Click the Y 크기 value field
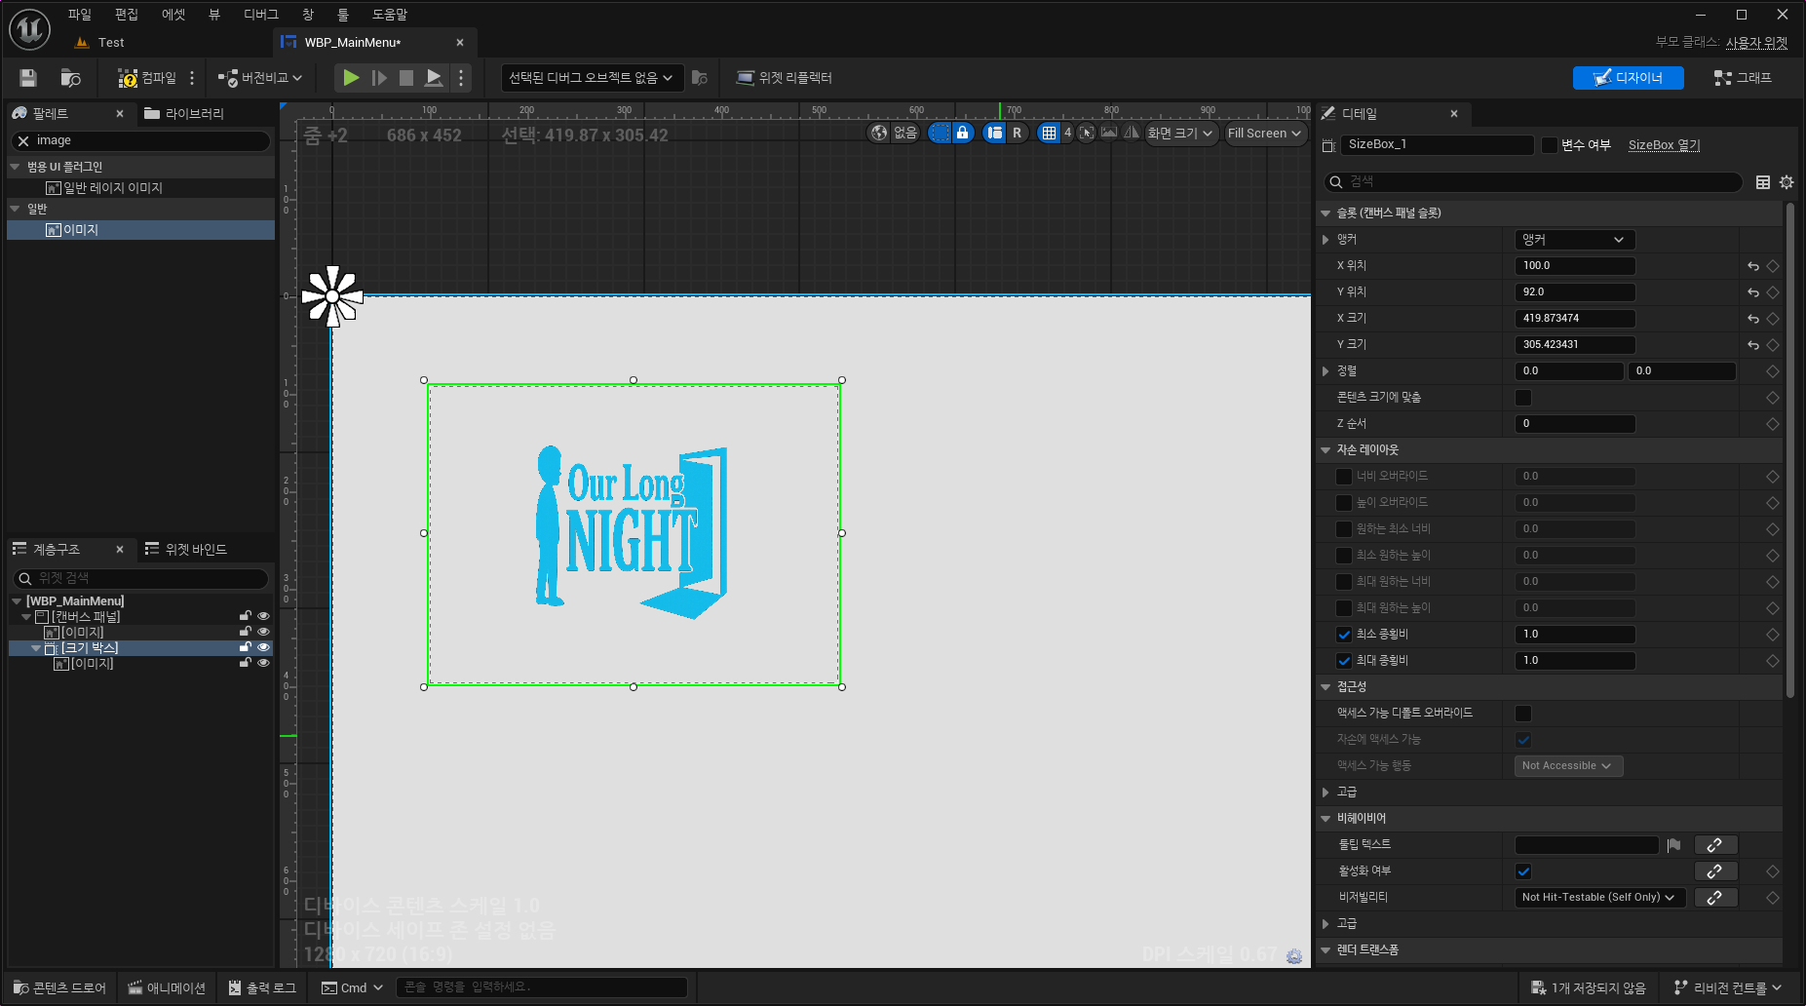 1574,345
